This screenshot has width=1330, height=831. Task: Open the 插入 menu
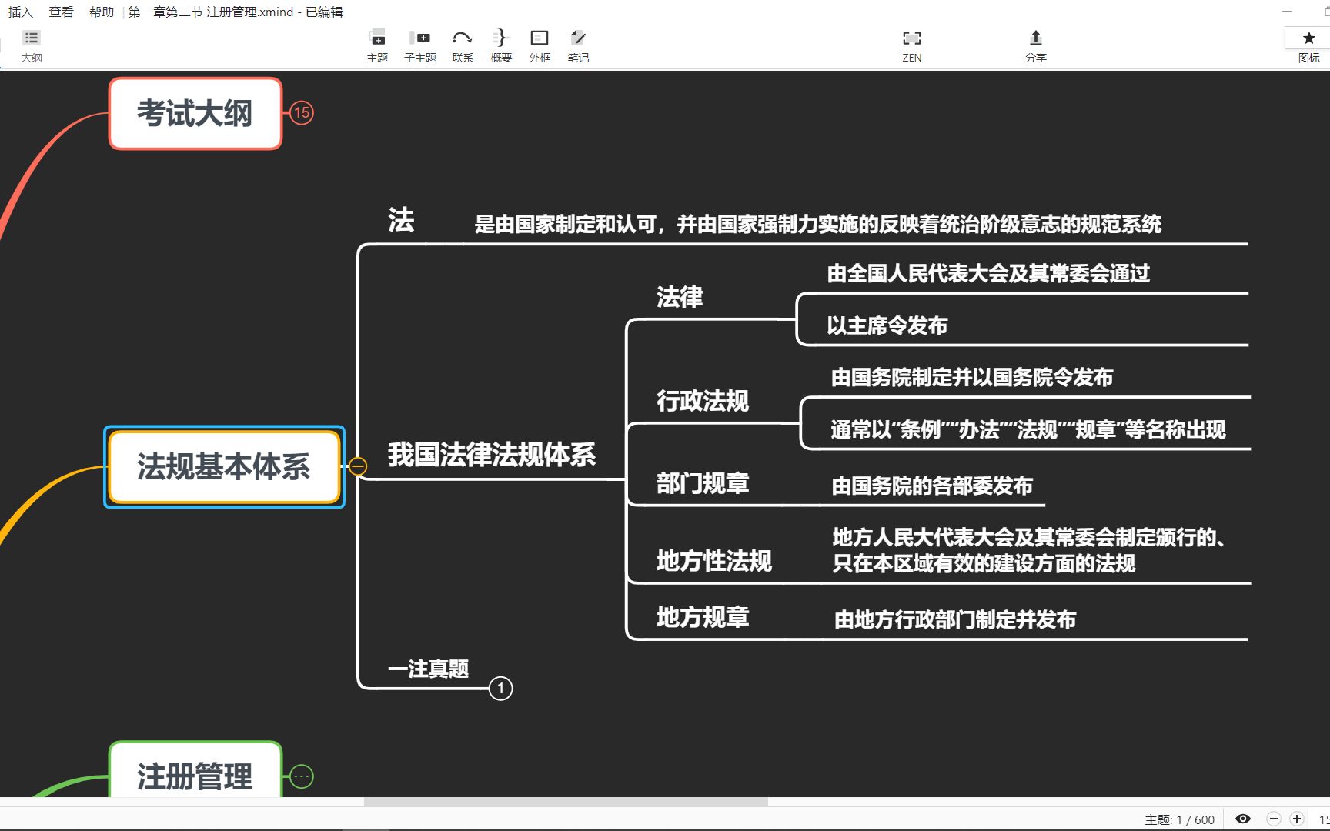pyautogui.click(x=21, y=12)
